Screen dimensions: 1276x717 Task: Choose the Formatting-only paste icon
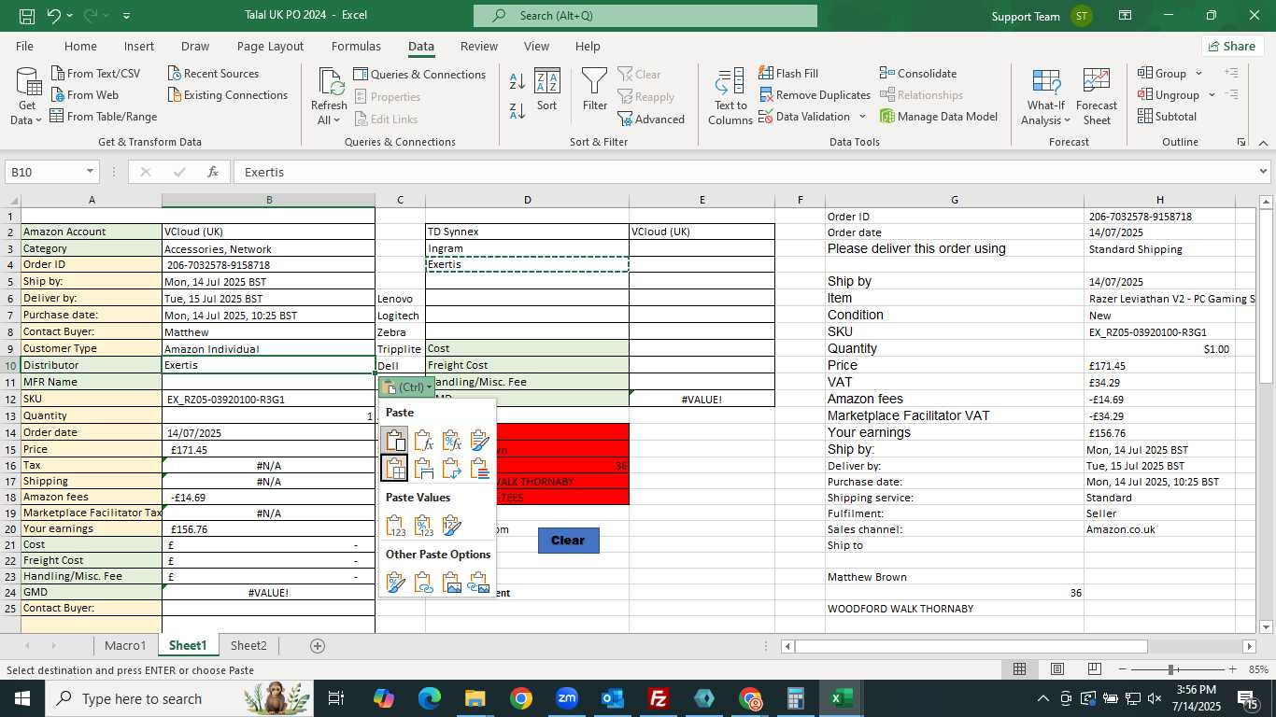(395, 583)
